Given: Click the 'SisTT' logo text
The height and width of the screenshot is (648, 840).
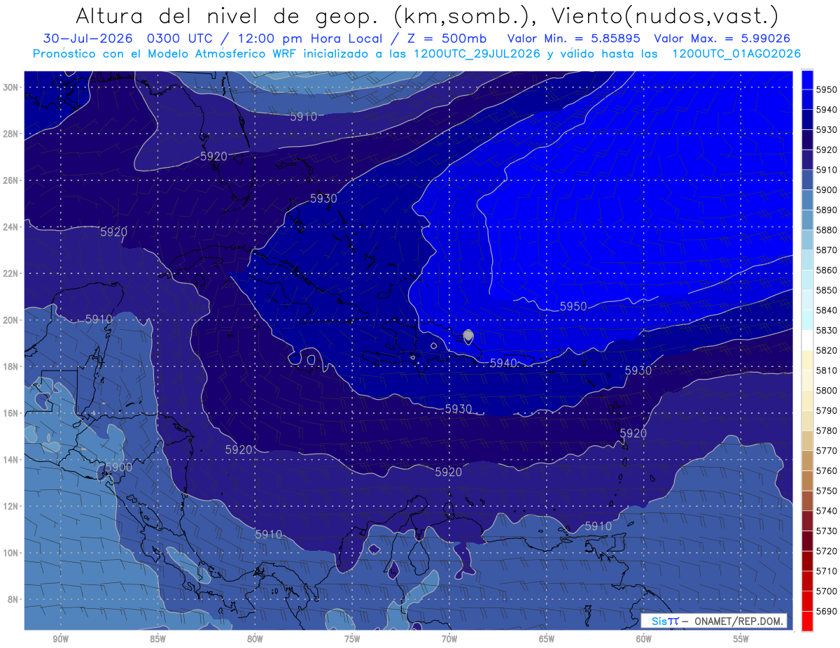Looking at the screenshot, I should (x=665, y=621).
